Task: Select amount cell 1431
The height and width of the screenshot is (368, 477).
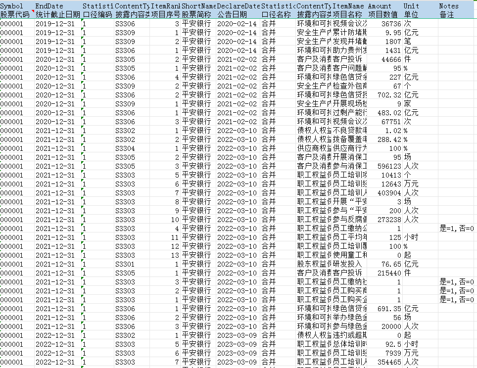Action: coord(385,50)
